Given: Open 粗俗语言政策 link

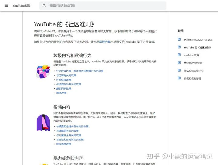Looking at the screenshot, I should click(x=64, y=144).
